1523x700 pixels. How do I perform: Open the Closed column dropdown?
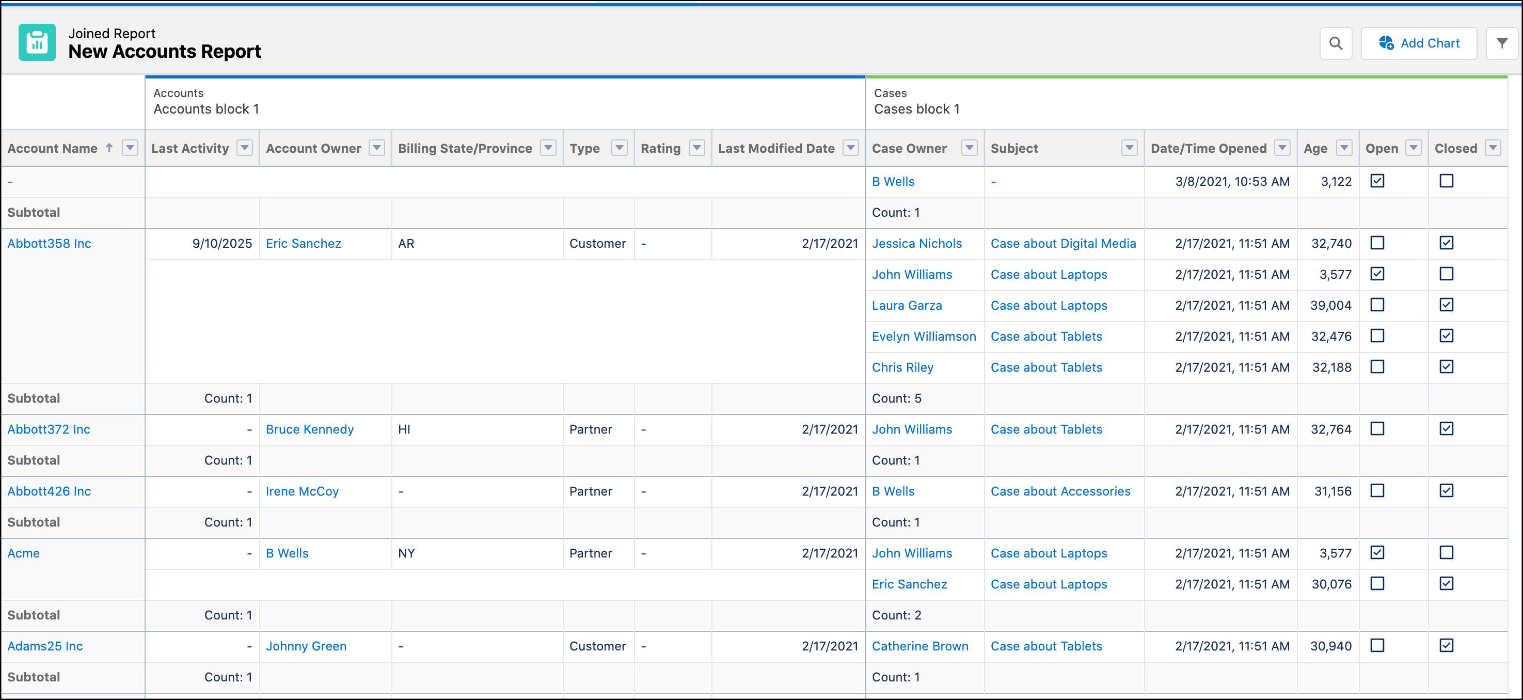click(1494, 148)
